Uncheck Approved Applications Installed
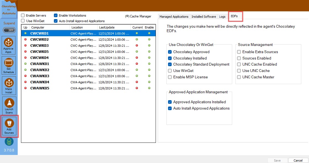 click(x=170, y=102)
